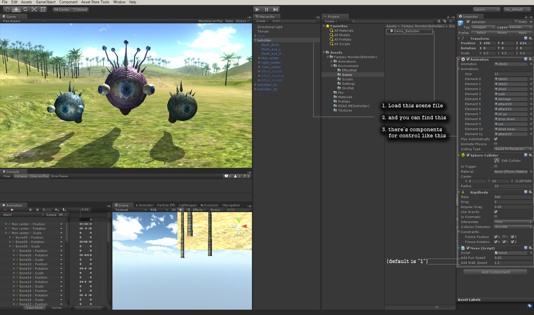Pause the game with the pause button
The image size is (534, 315).
point(266,9)
